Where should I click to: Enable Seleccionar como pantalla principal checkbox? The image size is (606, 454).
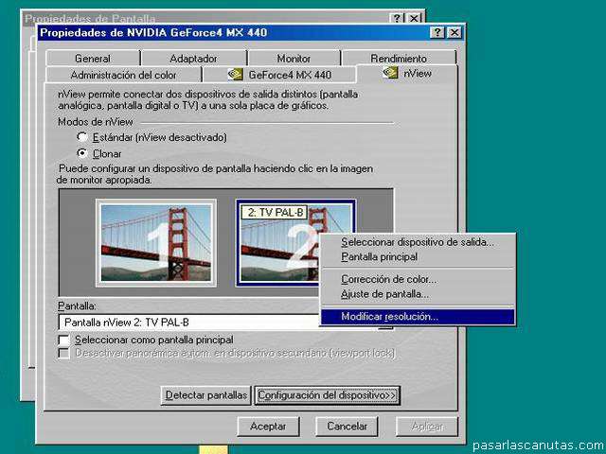[63, 340]
